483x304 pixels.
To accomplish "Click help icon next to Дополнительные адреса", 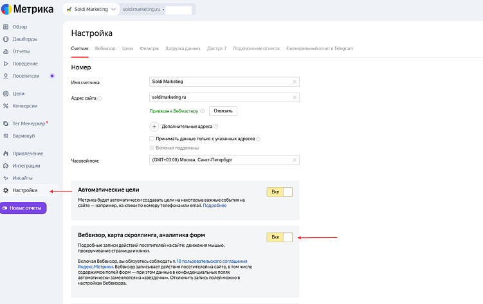I will tap(216, 127).
